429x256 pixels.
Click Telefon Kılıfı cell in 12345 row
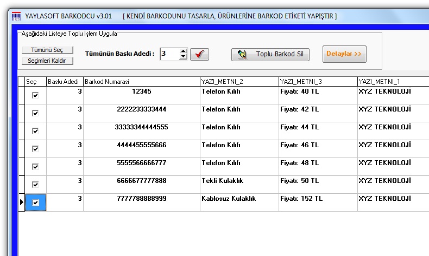pos(239,95)
